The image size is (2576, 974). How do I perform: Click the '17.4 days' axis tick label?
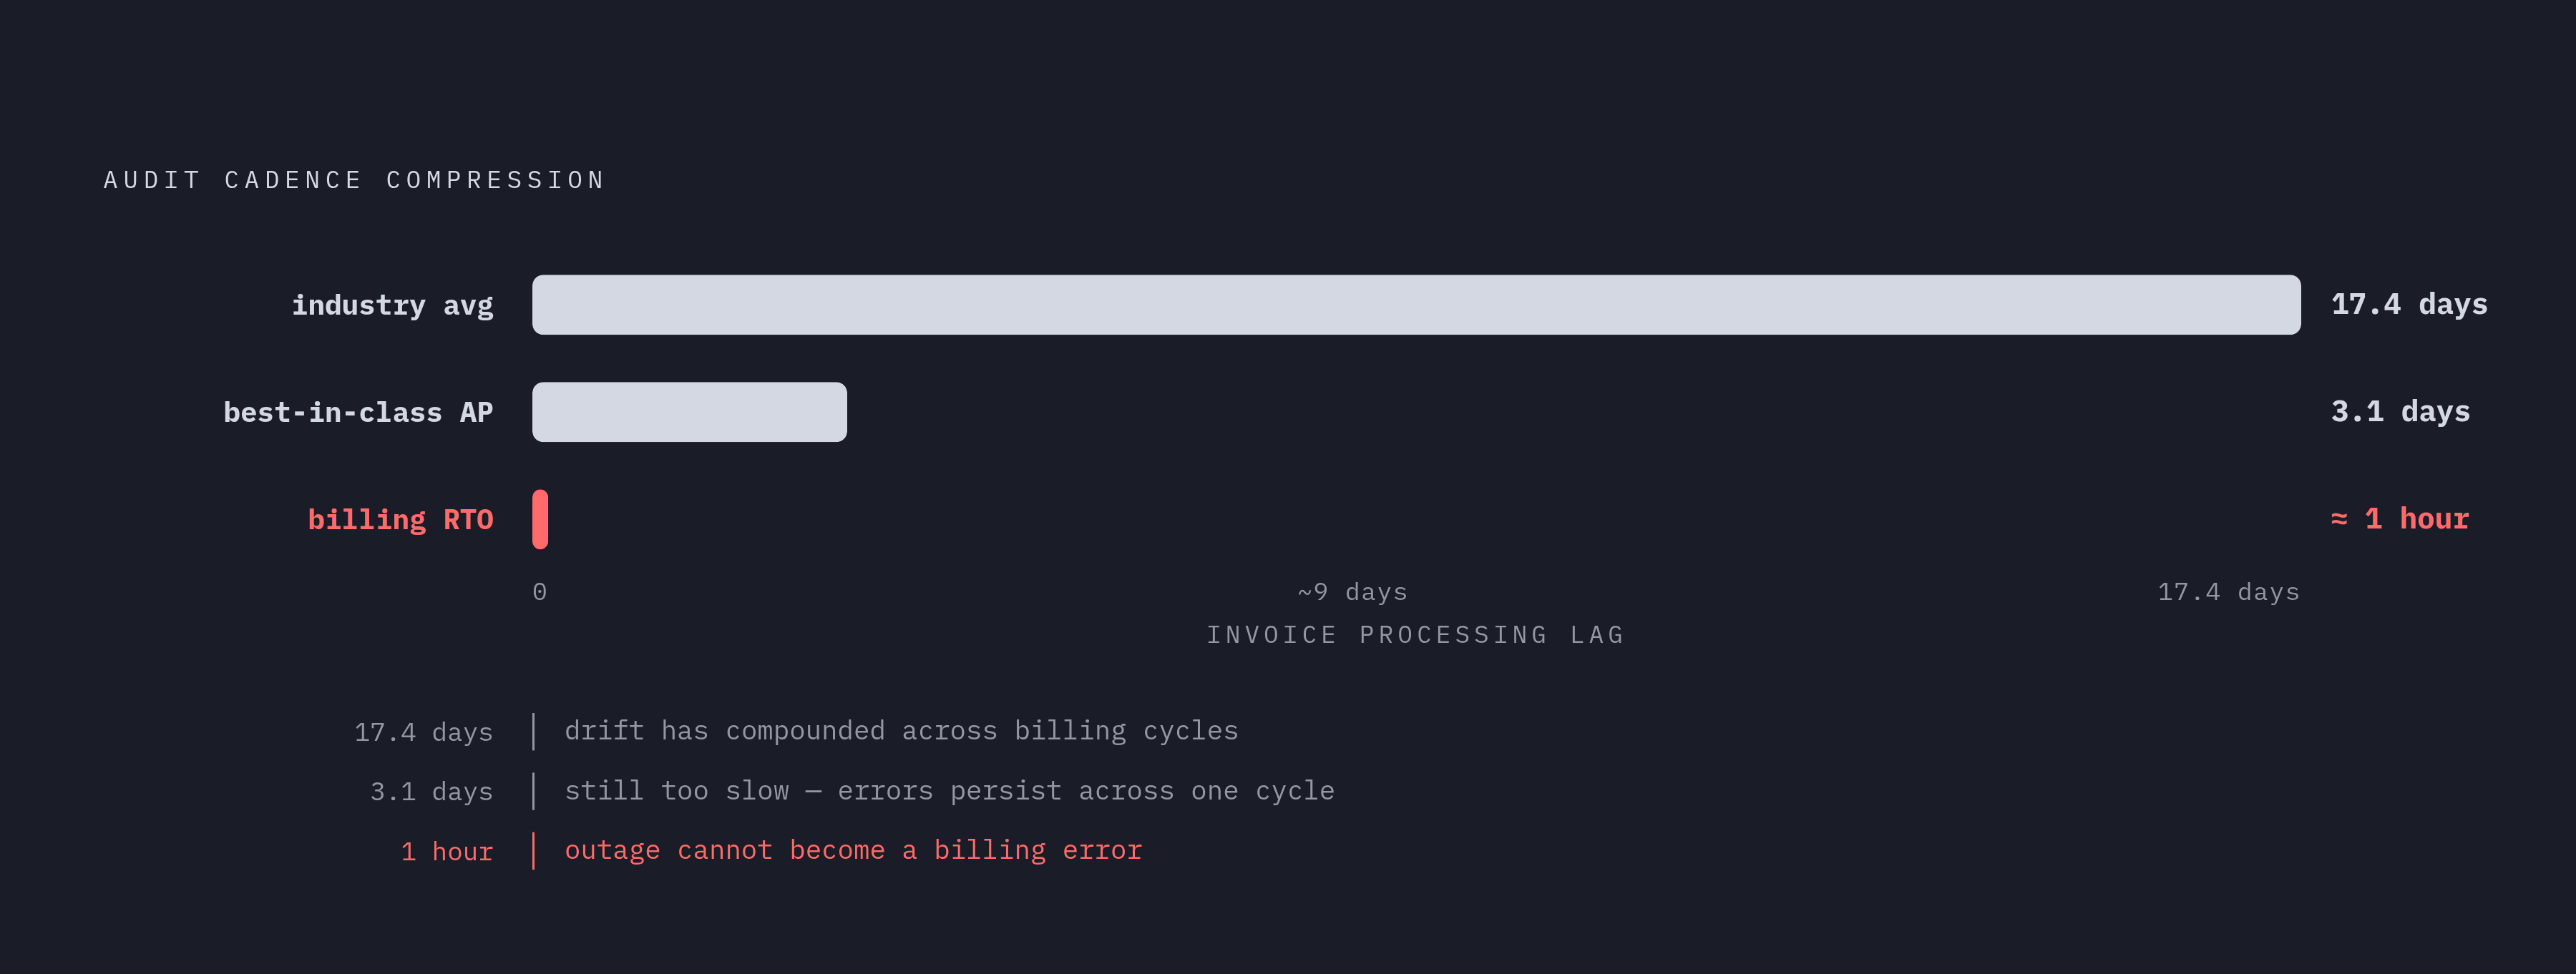coord(2228,592)
